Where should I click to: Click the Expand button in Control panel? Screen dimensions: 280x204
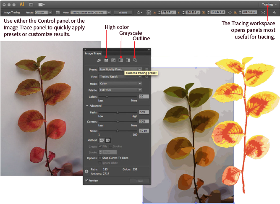[x=120, y=13]
